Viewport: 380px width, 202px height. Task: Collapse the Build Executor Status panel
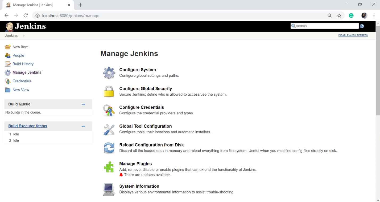coord(83,126)
